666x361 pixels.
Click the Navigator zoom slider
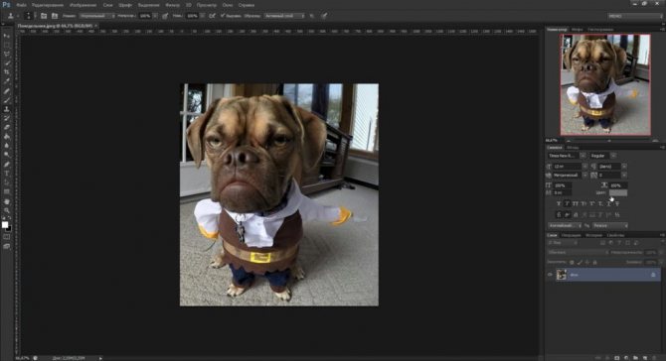[609, 140]
